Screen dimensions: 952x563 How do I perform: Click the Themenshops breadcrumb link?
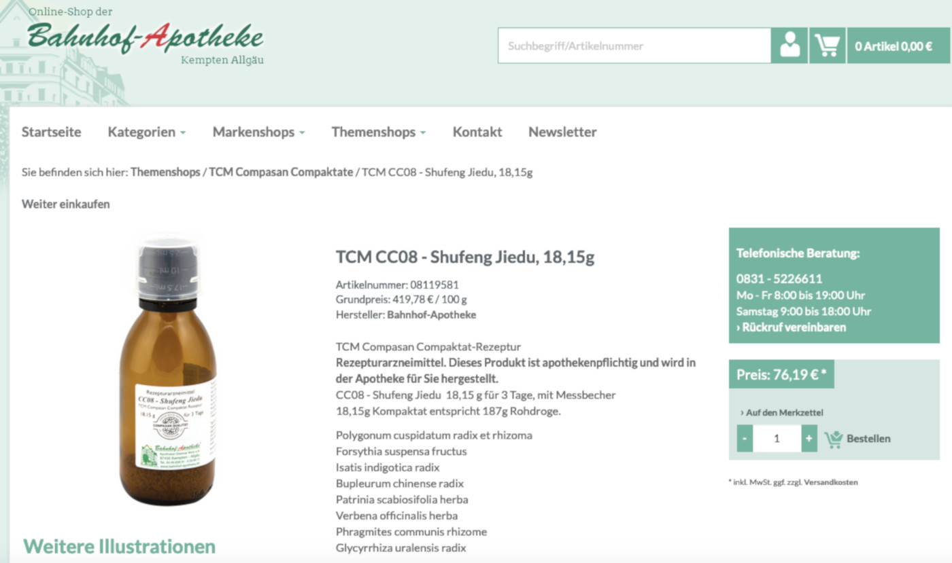pyautogui.click(x=165, y=172)
